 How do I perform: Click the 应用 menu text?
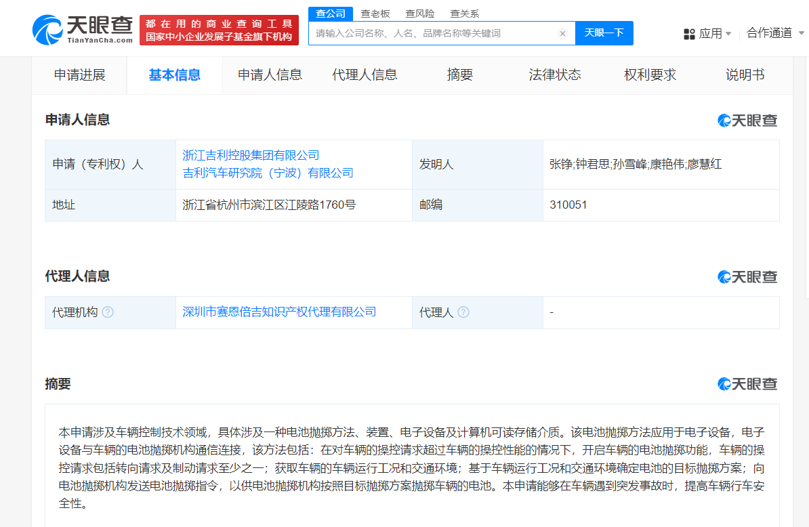[x=711, y=33]
